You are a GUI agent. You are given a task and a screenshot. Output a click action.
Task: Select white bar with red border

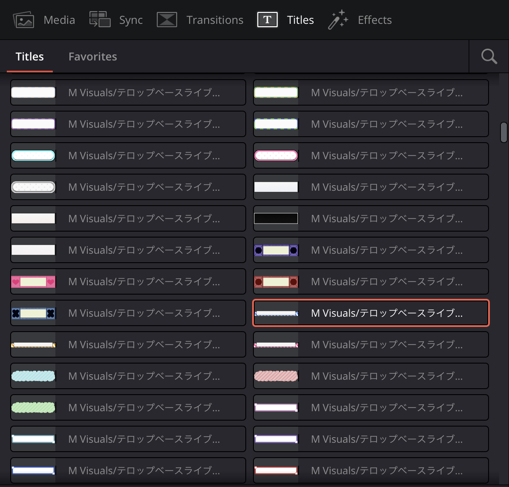click(371, 470)
